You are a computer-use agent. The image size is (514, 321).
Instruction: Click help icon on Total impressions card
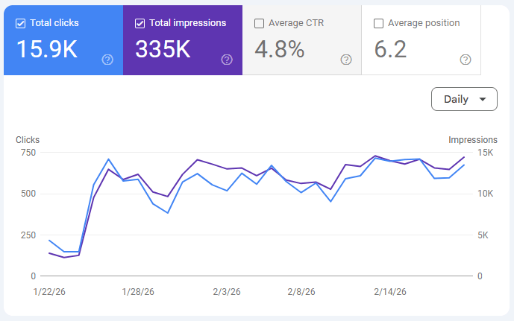[227, 60]
